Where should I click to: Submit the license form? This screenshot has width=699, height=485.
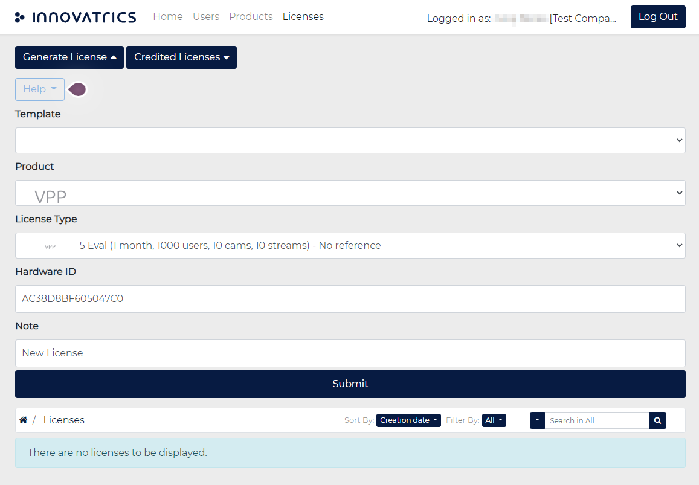pyautogui.click(x=350, y=384)
